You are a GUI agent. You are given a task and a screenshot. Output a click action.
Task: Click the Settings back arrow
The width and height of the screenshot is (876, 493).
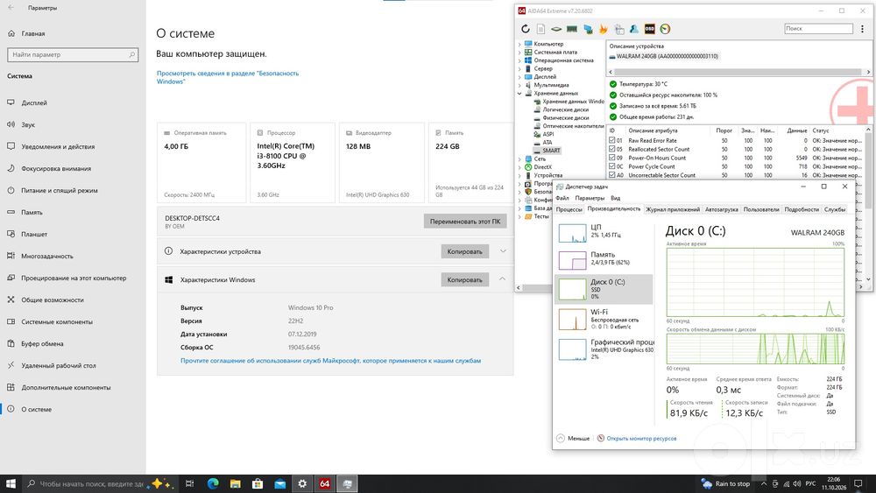pos(11,8)
